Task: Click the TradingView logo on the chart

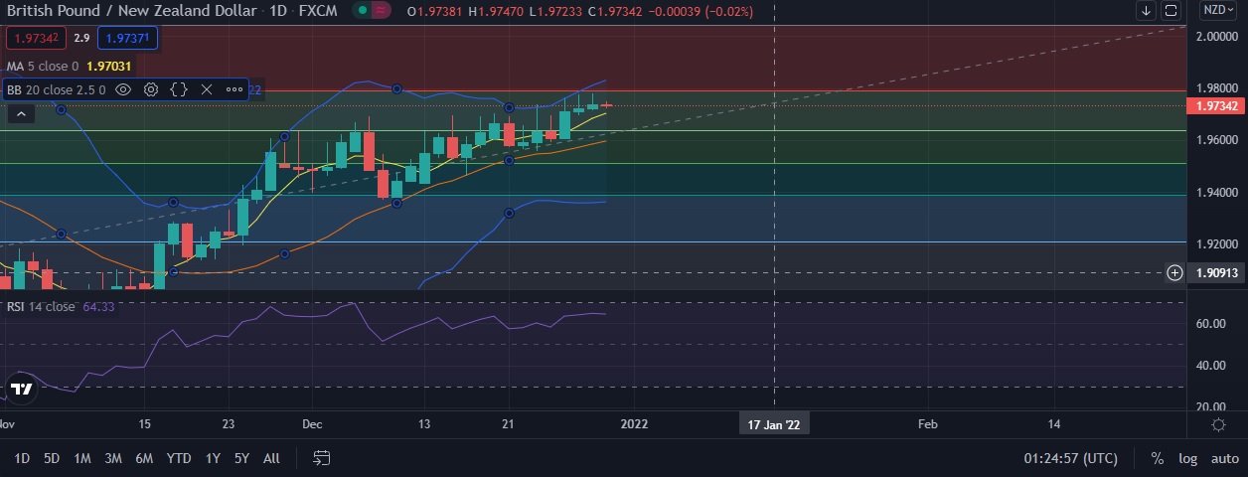Action: pos(19,389)
